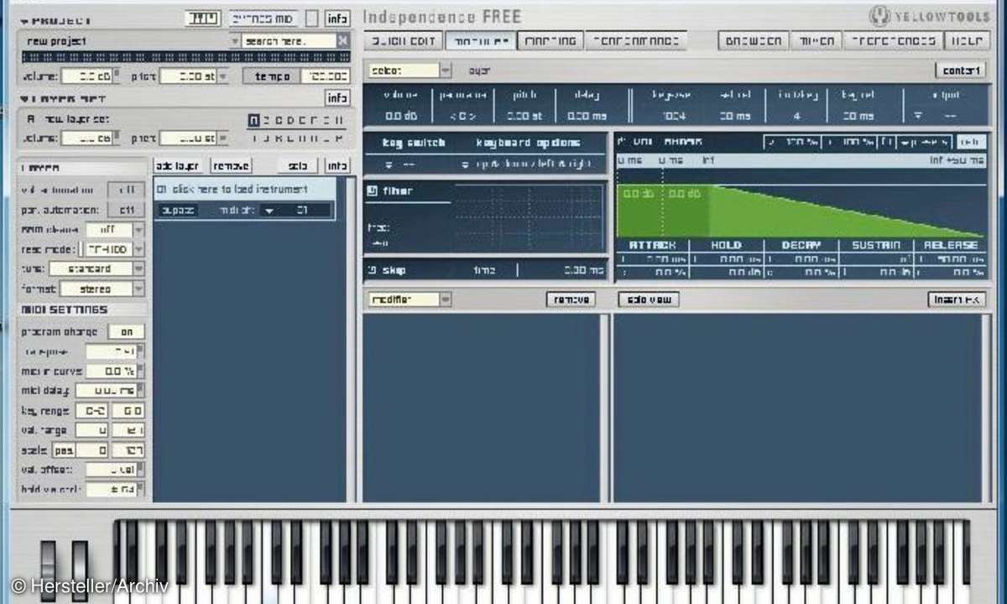Click the tempo value field

(326, 76)
